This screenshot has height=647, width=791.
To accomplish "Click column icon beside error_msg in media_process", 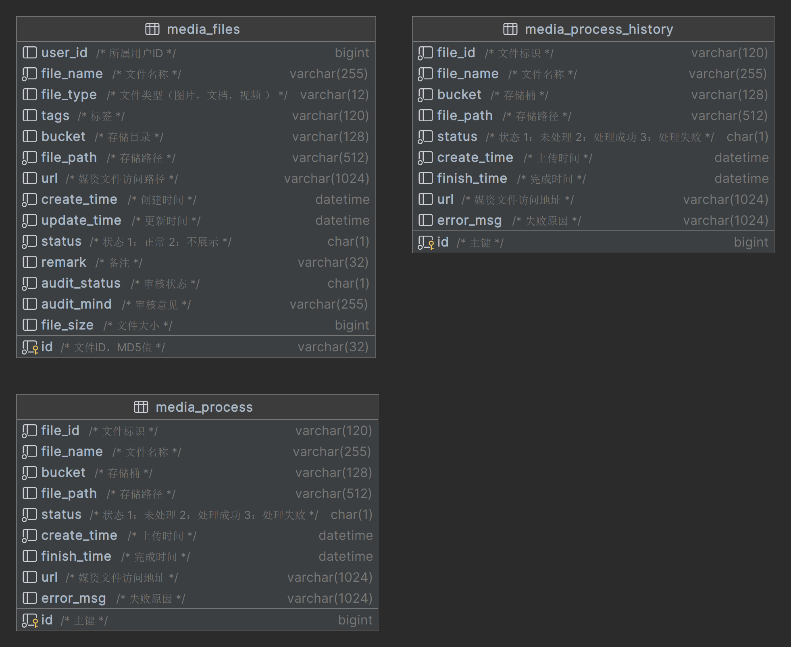I will pyautogui.click(x=29, y=598).
